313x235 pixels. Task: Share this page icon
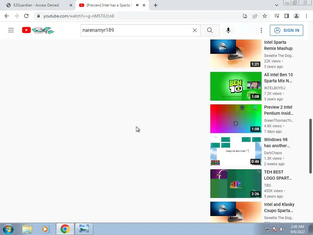click(x=255, y=16)
